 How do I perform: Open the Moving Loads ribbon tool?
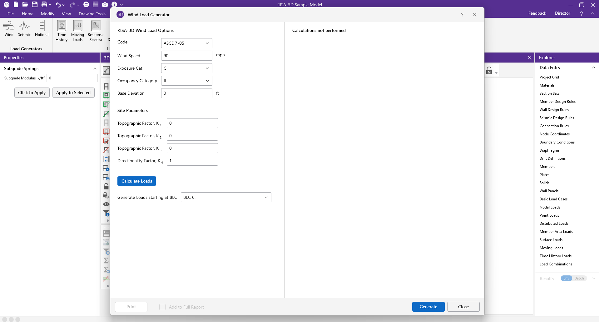tap(77, 31)
